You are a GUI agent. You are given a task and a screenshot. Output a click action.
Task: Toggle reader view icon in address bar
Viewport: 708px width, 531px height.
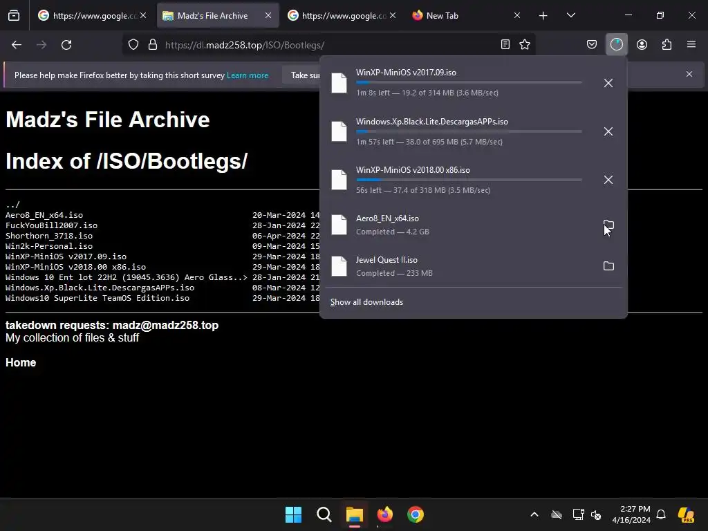click(x=505, y=44)
